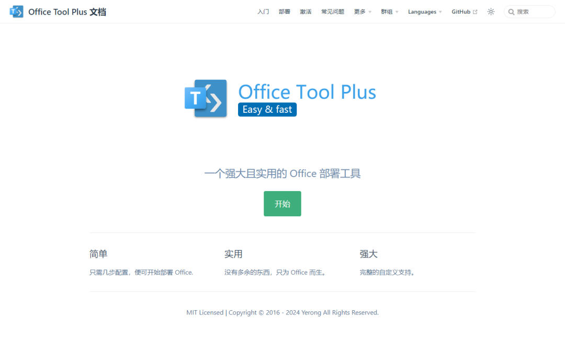Click the 实用 feature heading
565x352 pixels.
pyautogui.click(x=233, y=254)
